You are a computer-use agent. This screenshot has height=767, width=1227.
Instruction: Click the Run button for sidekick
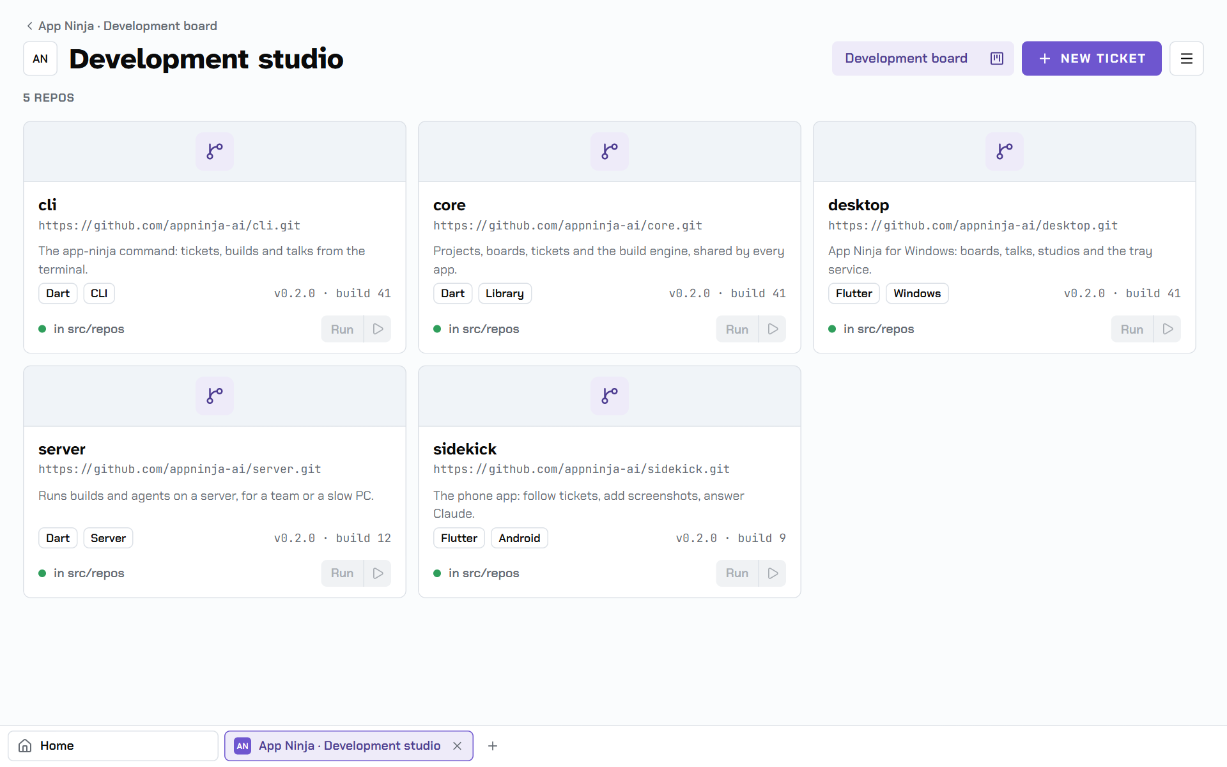click(x=737, y=573)
